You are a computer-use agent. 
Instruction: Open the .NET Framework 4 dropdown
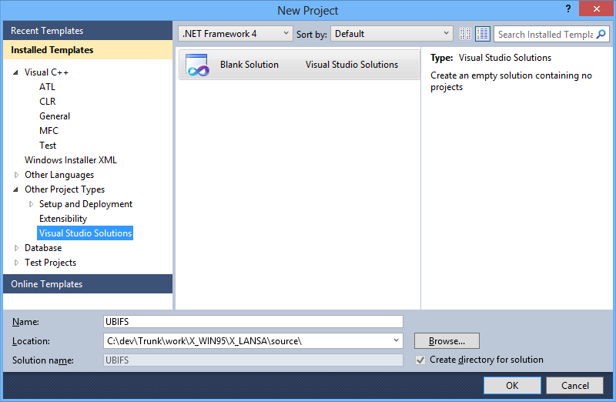click(235, 34)
